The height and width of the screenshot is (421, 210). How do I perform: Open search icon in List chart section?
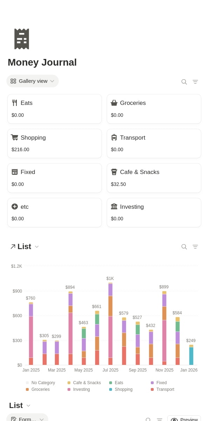[184, 247]
